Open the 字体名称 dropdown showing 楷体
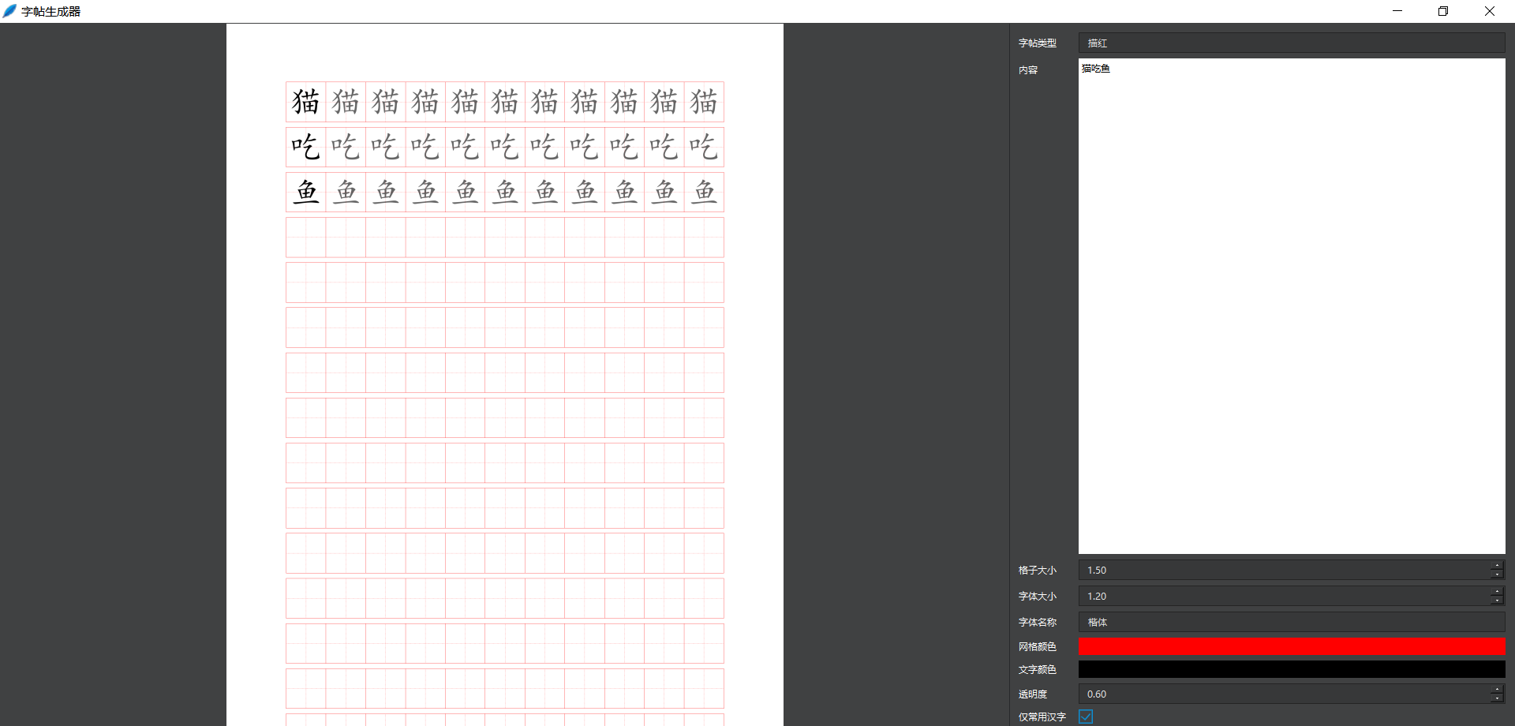Viewport: 1515px width, 726px height. (1291, 623)
